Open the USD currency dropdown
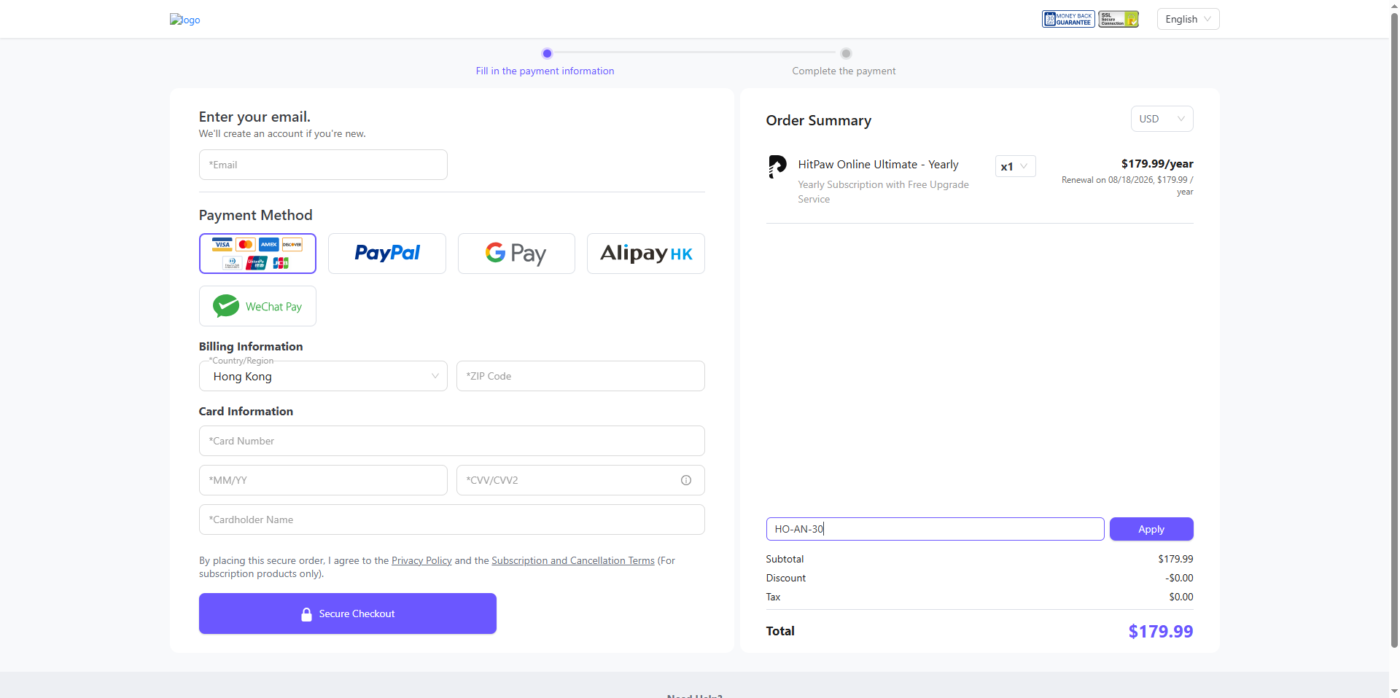This screenshot has height=698, width=1400. click(x=1162, y=119)
